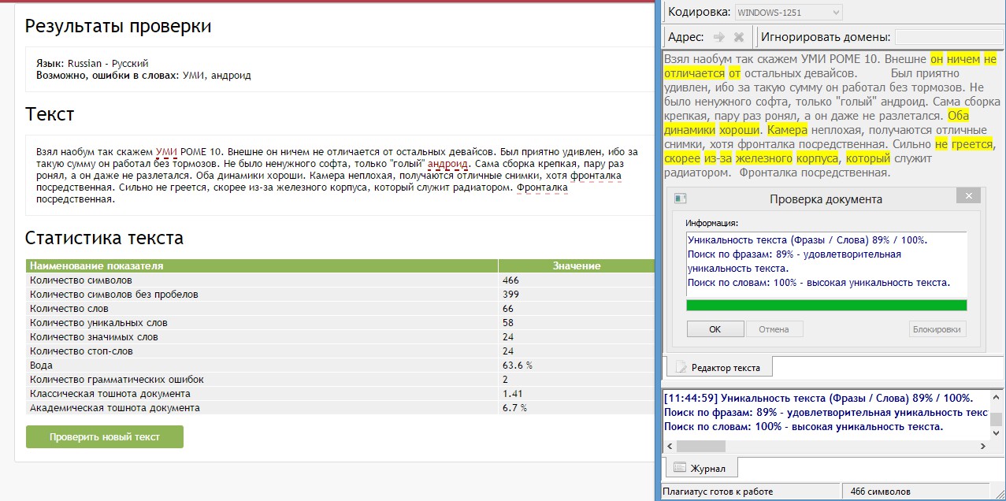
Task: Click the Статистика текста heading
Action: [x=104, y=238]
